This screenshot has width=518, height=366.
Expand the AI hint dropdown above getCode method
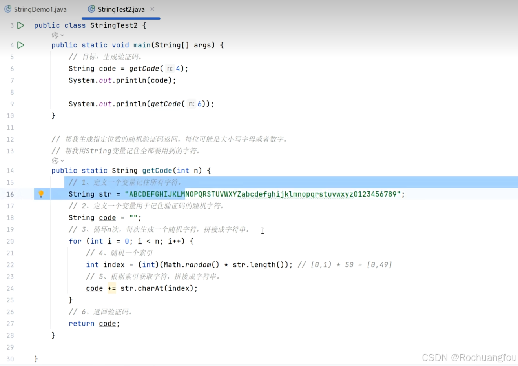[58, 161]
